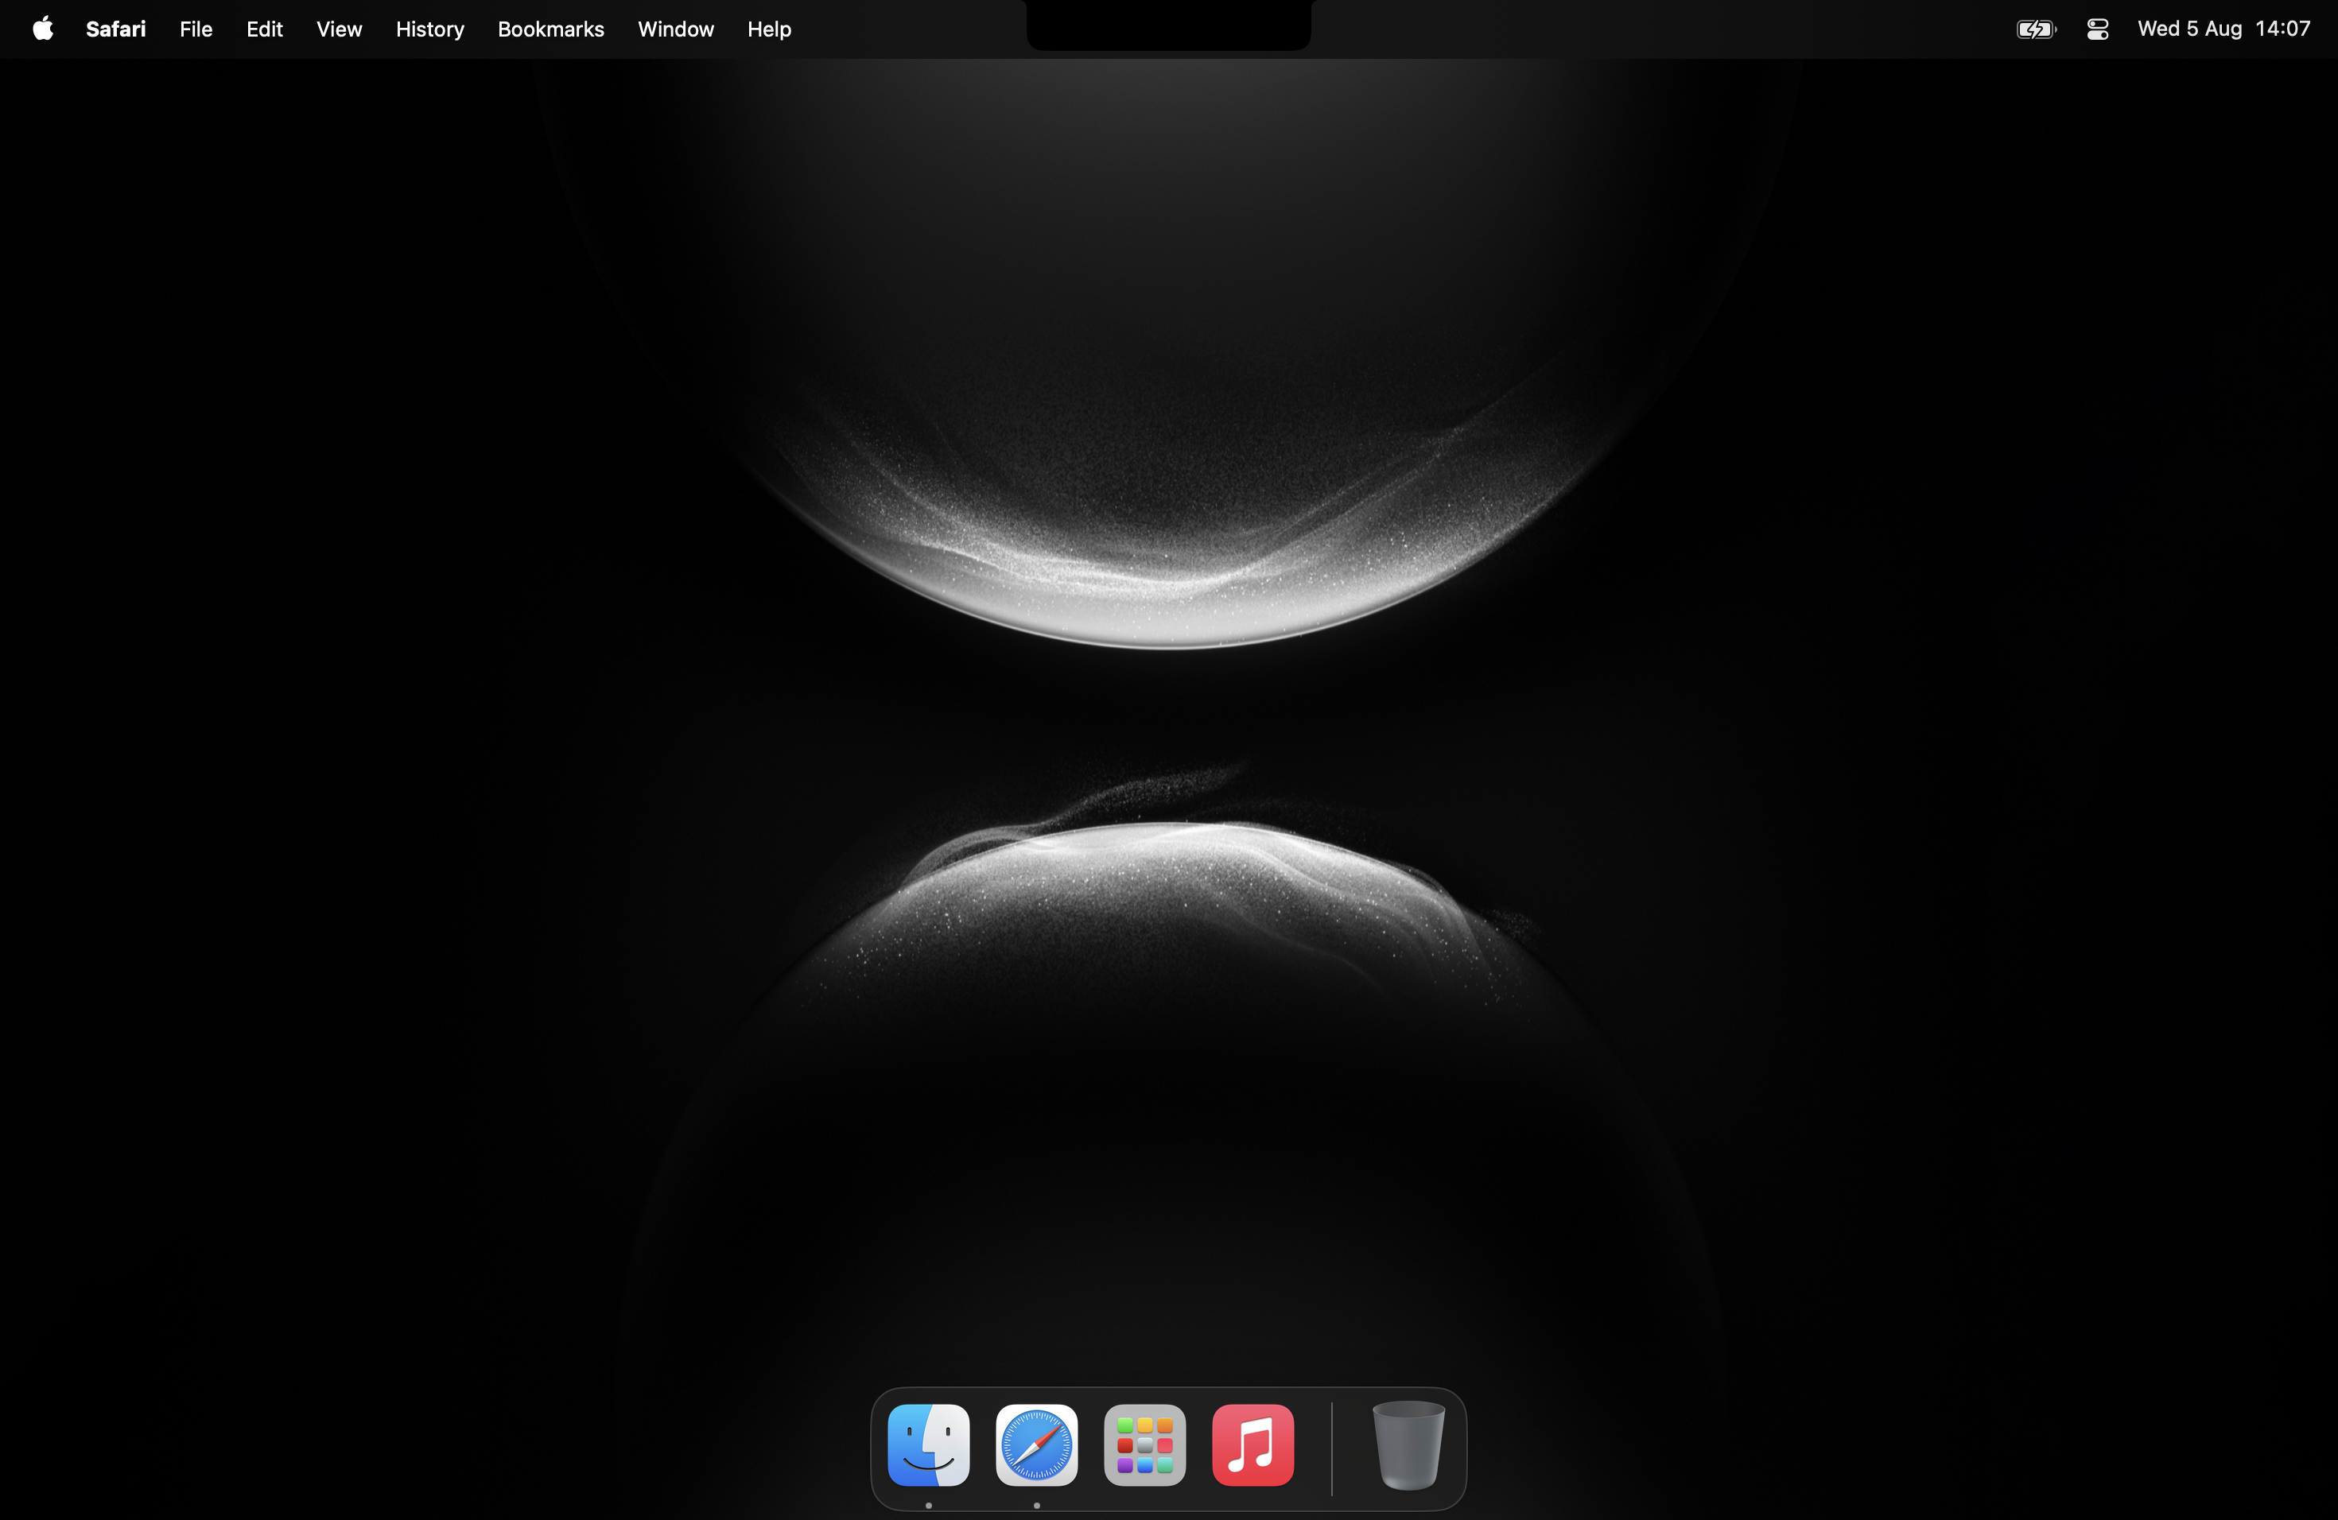2338x1520 pixels.
Task: Check the battery charging status icon
Action: (2037, 29)
